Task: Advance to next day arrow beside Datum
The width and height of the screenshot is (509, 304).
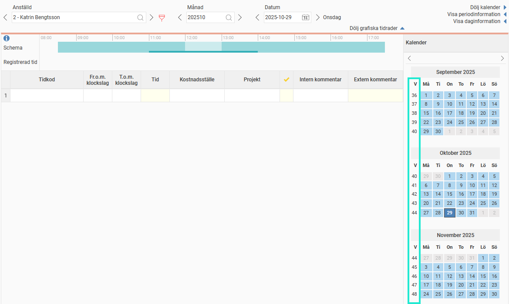Action: tap(317, 18)
